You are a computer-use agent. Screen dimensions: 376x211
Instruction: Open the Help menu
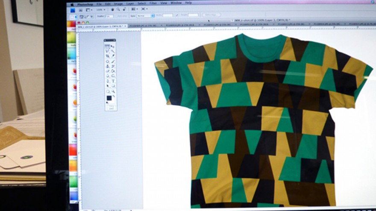[x=188, y=3]
